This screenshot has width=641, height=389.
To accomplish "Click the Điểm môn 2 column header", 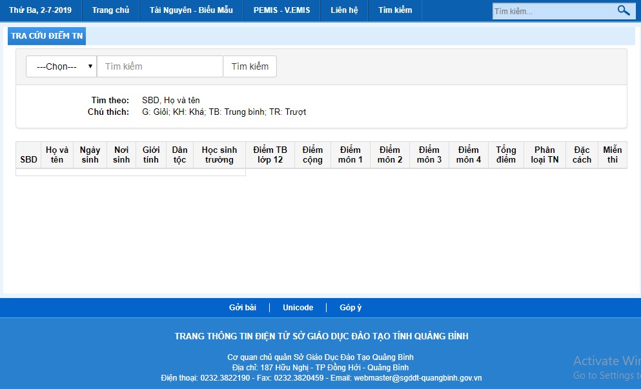I will [390, 155].
